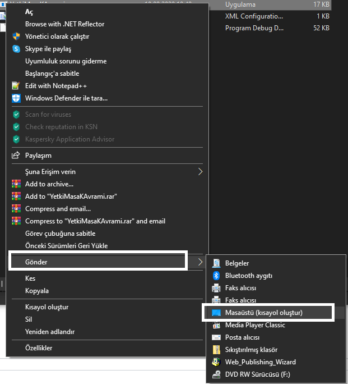Open Özellikler from the context menu

(39, 348)
